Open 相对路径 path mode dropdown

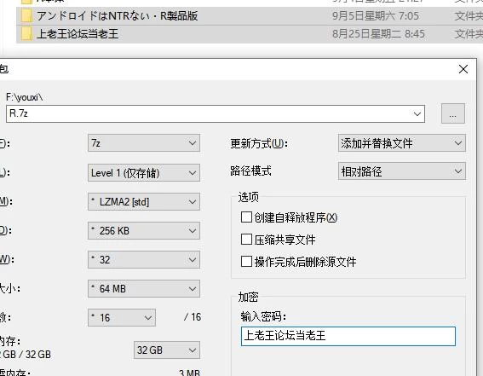(x=402, y=171)
